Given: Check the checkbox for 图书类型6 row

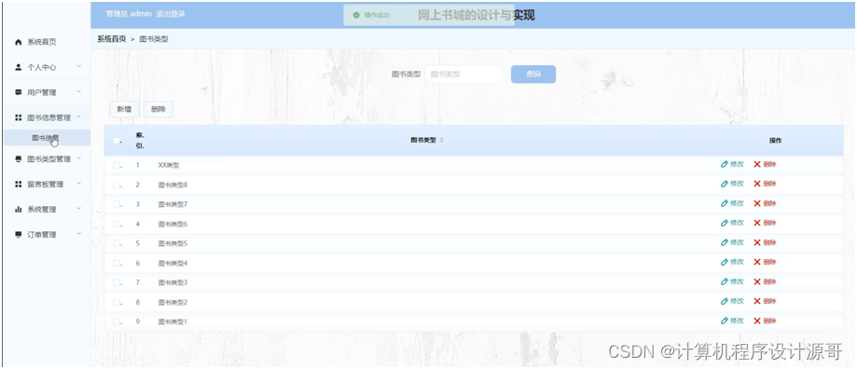Looking at the screenshot, I should pos(117,224).
